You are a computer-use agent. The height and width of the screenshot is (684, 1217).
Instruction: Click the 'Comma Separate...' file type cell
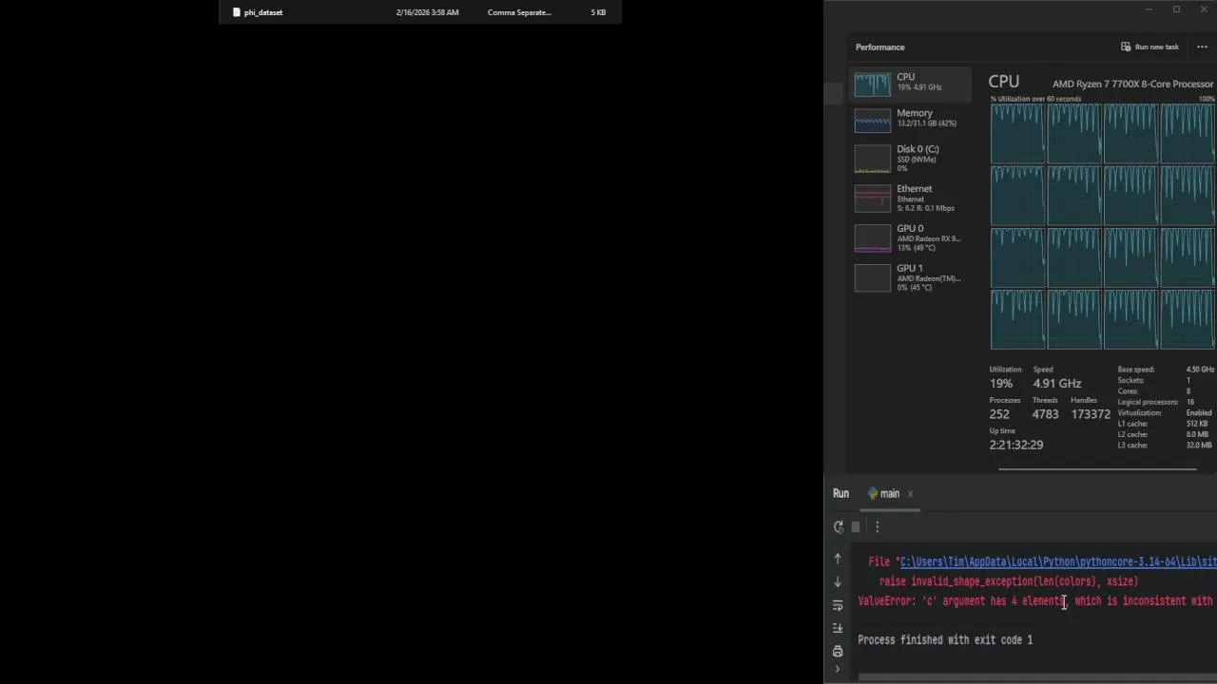point(519,12)
